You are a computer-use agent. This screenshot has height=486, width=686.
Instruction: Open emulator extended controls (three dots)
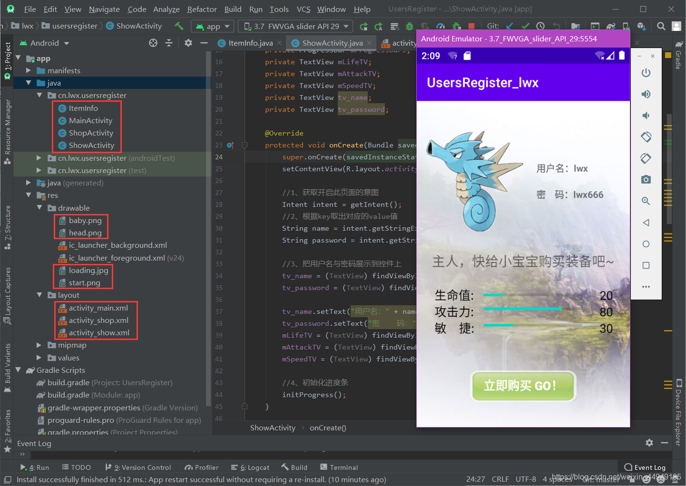pyautogui.click(x=646, y=287)
